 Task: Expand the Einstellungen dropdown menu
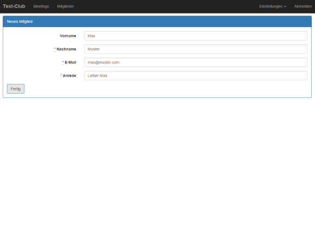273,6
